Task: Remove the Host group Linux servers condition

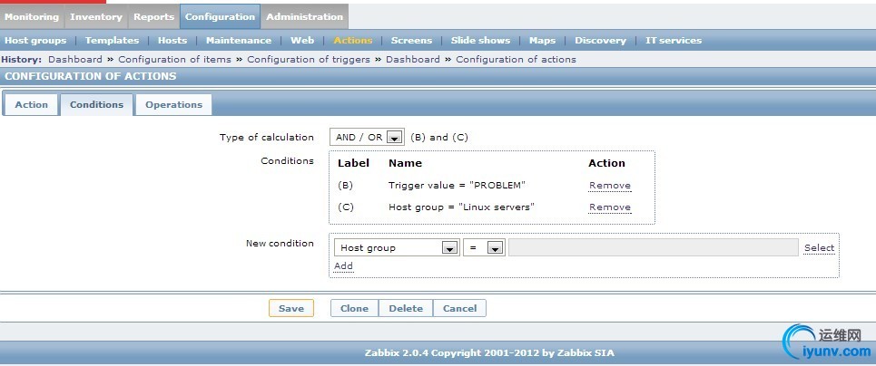Action: 609,207
